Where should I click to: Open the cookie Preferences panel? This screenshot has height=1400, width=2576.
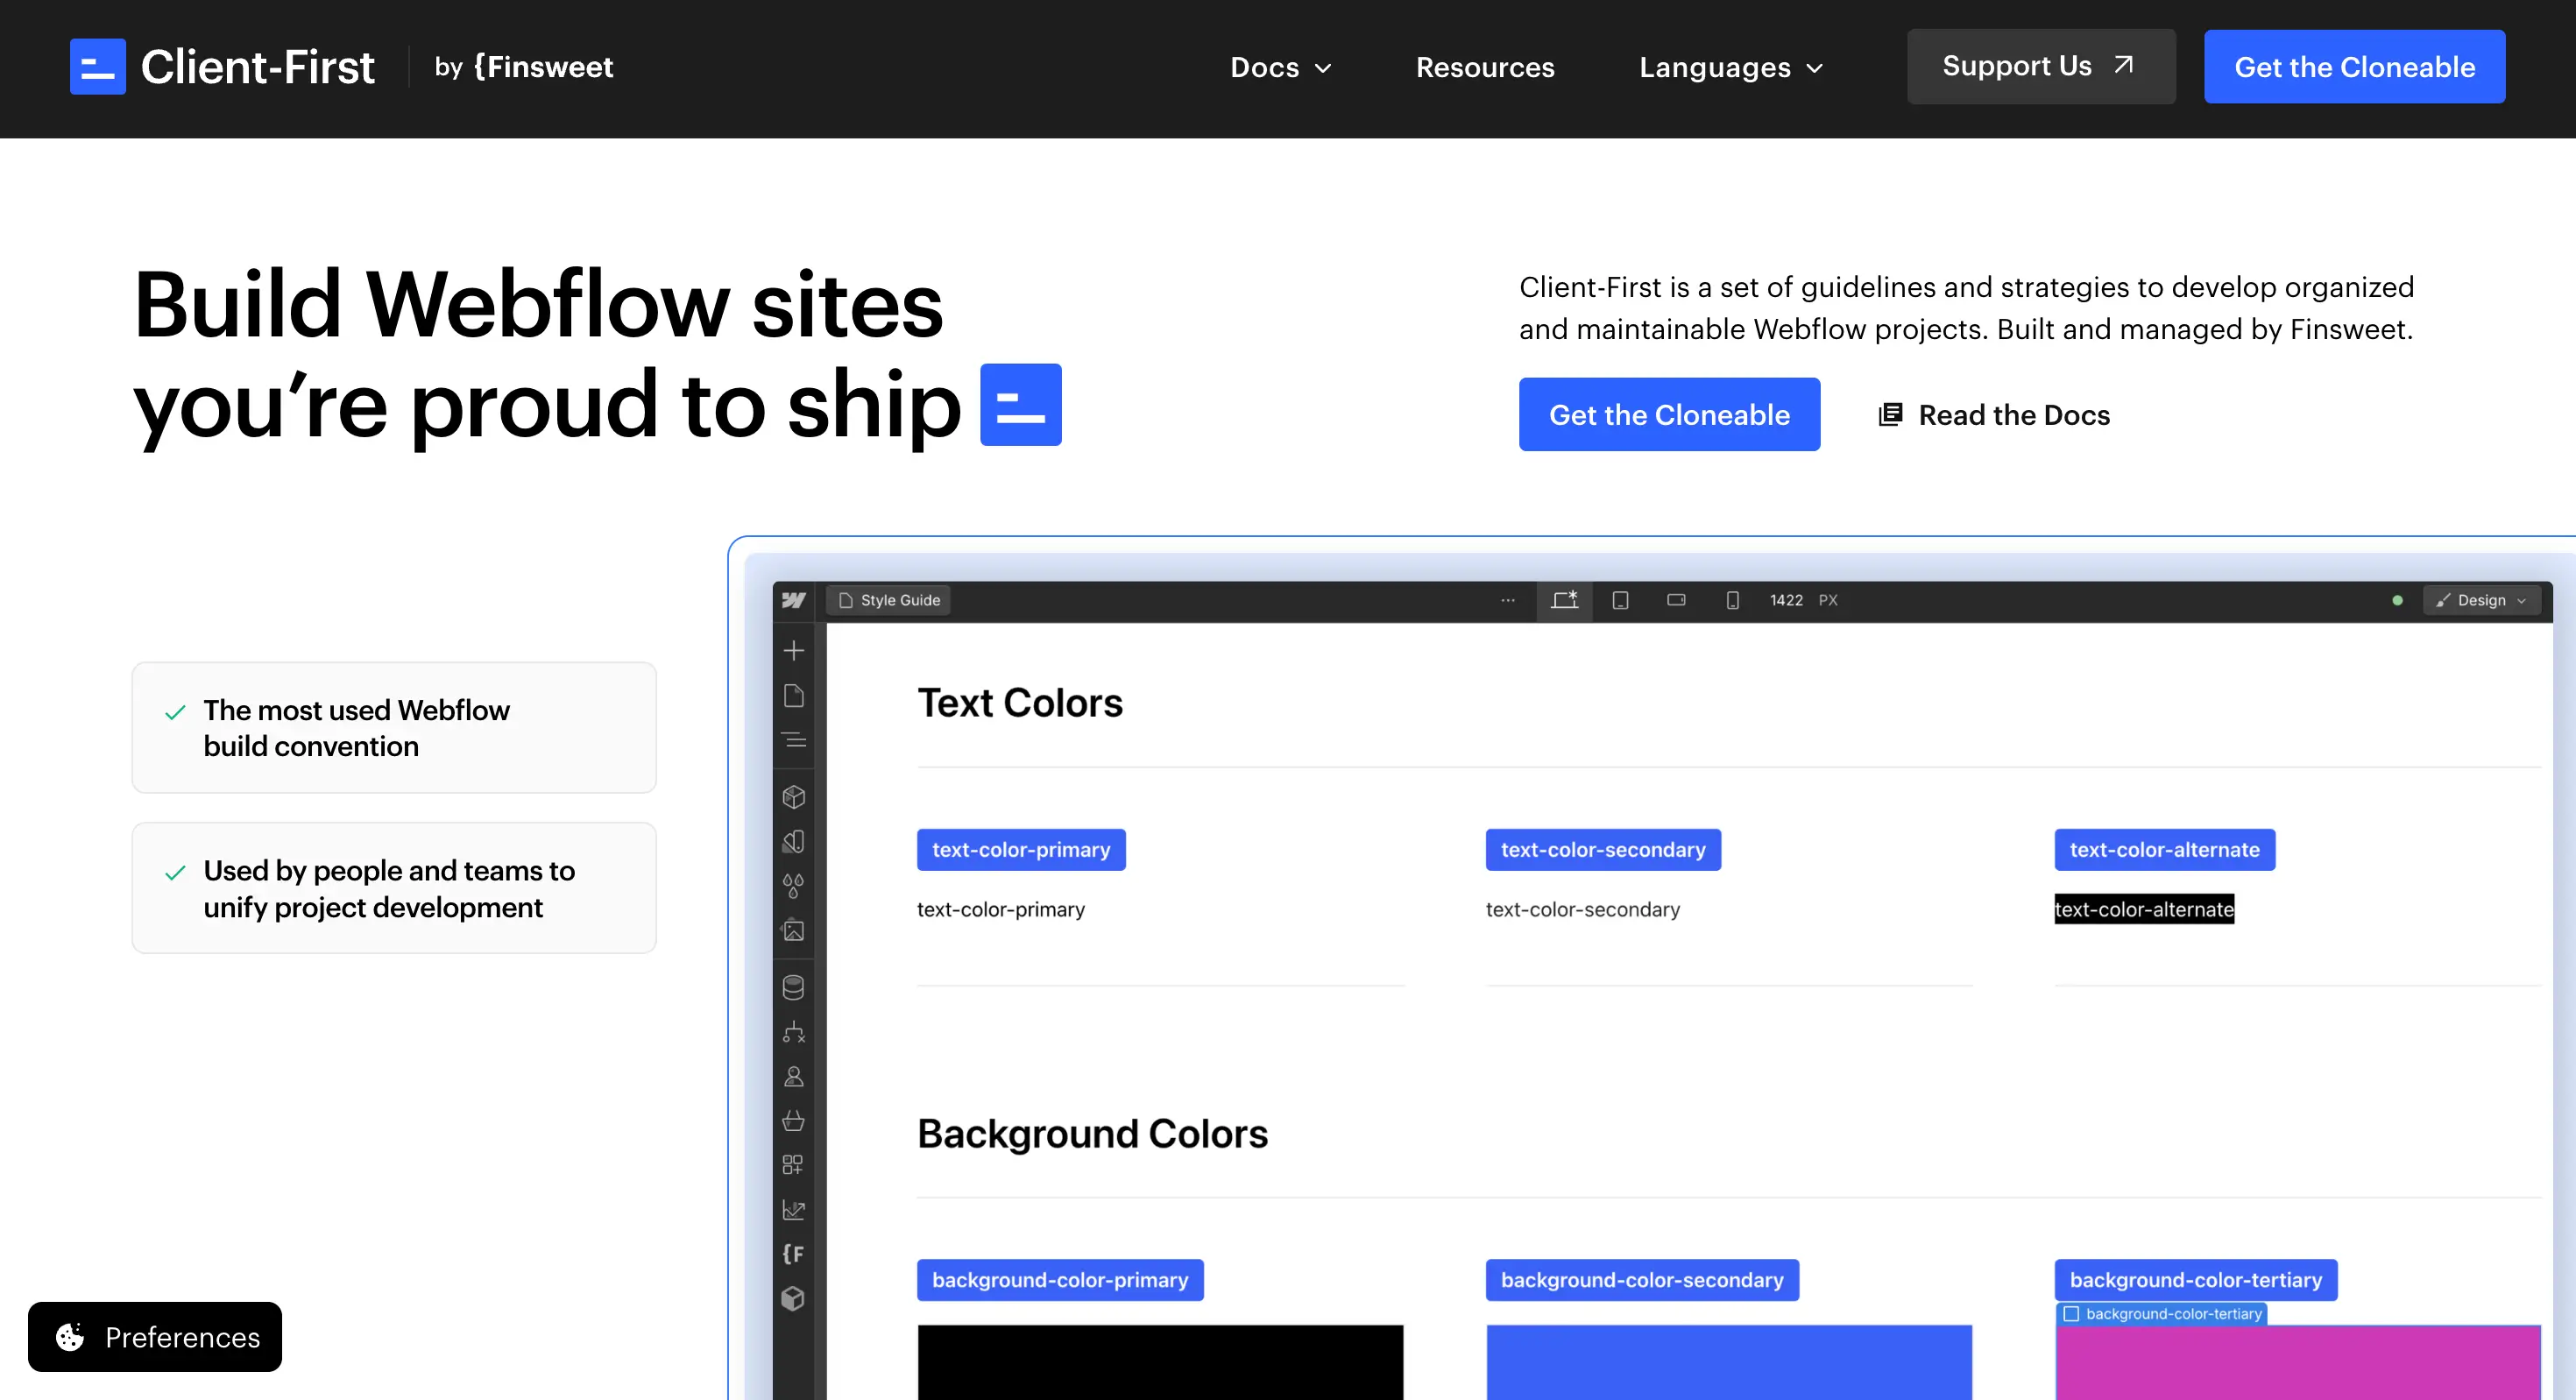[155, 1337]
